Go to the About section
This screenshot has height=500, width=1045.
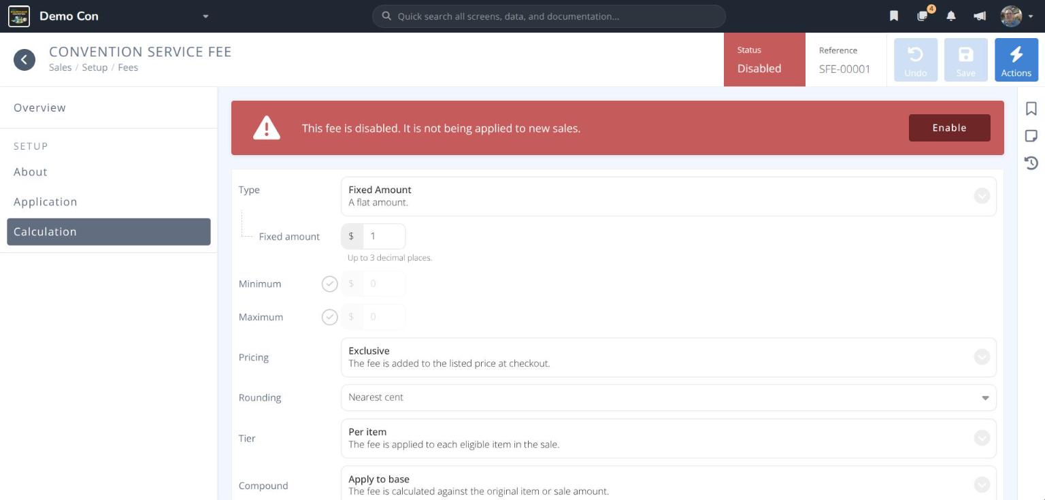(x=109, y=172)
